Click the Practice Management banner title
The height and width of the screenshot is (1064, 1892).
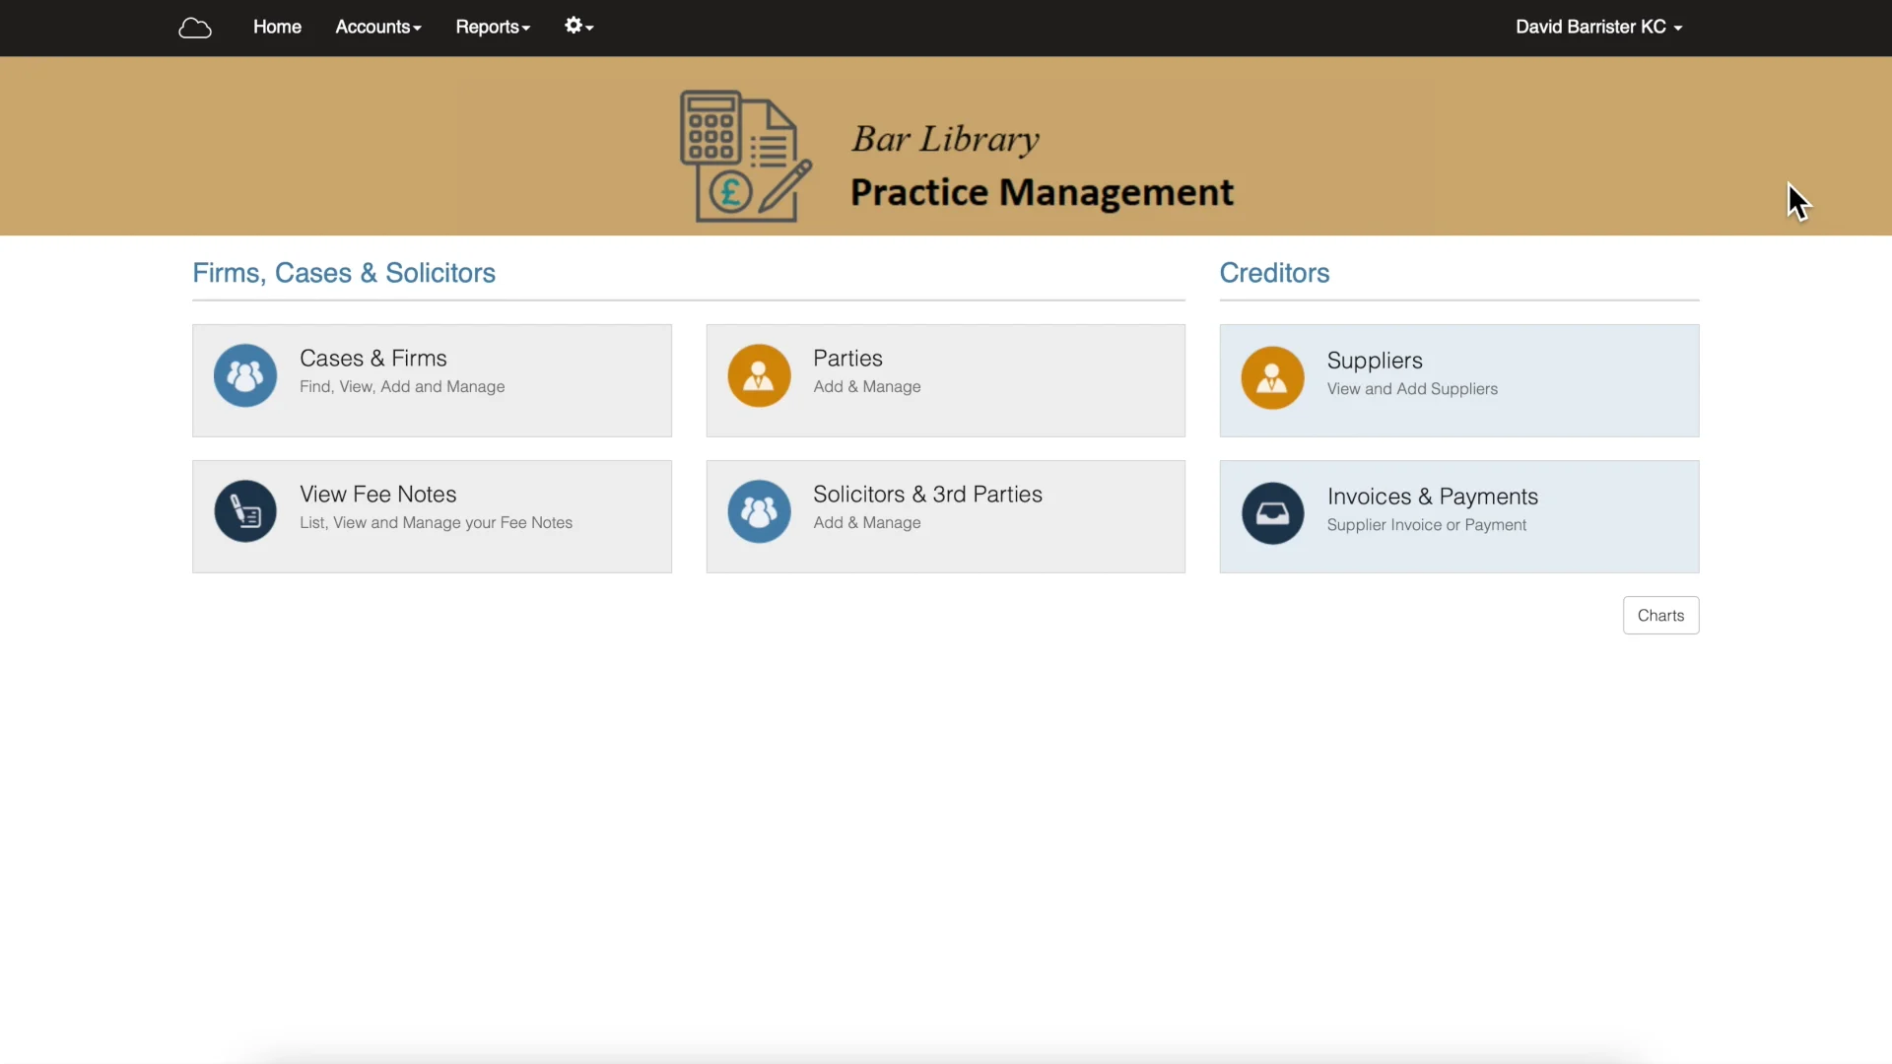1042,192
